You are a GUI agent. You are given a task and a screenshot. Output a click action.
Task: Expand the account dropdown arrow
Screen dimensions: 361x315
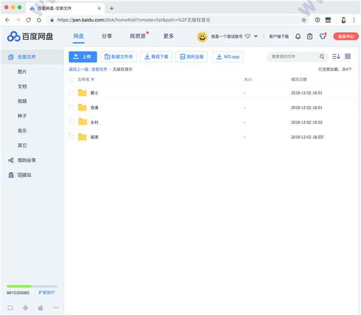pos(256,36)
